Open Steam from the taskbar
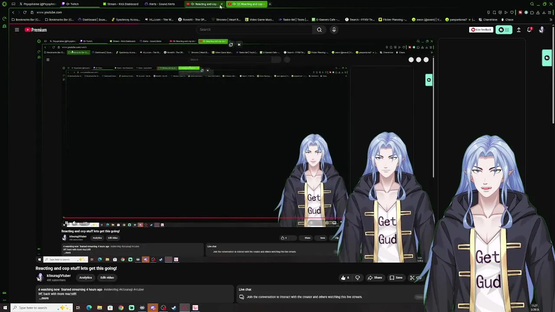The width and height of the screenshot is (555, 312). click(174, 308)
